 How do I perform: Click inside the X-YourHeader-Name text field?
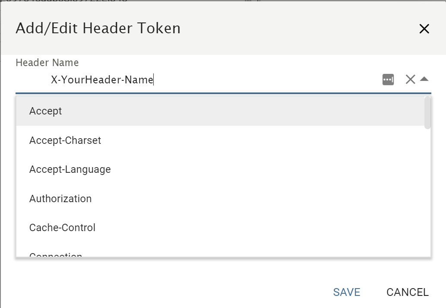coord(102,80)
